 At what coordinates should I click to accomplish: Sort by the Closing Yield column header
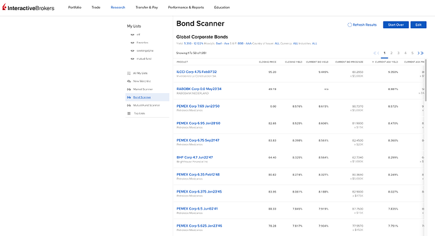pyautogui.click(x=294, y=62)
